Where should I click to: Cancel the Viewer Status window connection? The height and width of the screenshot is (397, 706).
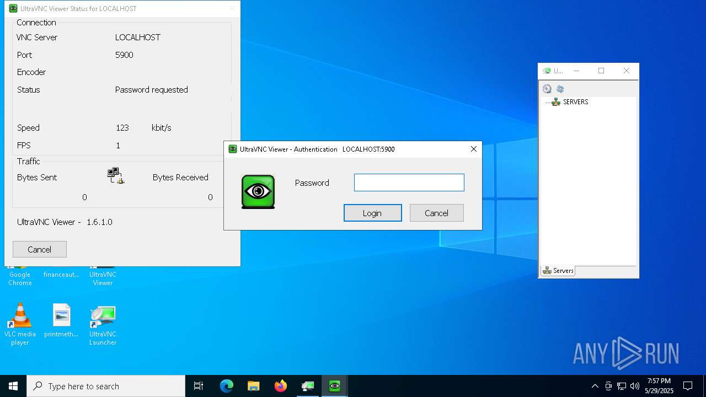tap(40, 249)
